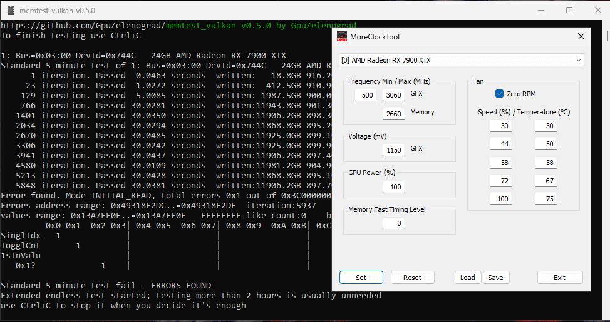
Task: Click the Exit button
Action: click(560, 278)
